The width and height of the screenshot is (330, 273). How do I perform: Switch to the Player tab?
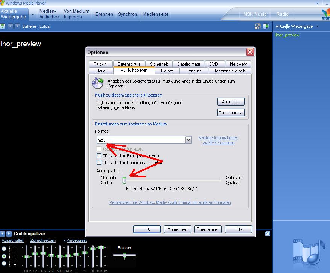[x=101, y=71]
